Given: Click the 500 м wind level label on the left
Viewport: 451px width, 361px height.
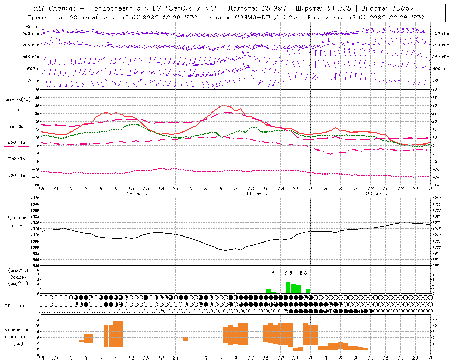Looking at the screenshot, I should [x=33, y=69].
